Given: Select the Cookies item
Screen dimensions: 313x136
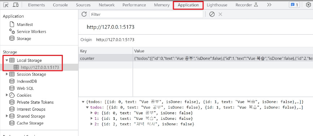Looking at the screenshot, I should tap(24, 95).
